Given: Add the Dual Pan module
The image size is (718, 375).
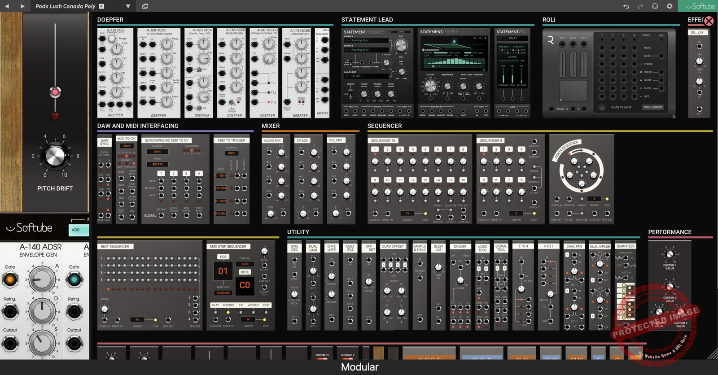Looking at the screenshot, I should 574,286.
